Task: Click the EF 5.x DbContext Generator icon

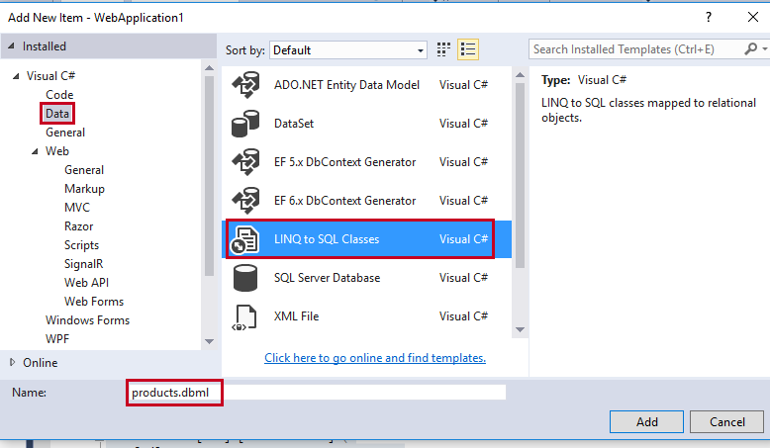Action: click(x=245, y=162)
